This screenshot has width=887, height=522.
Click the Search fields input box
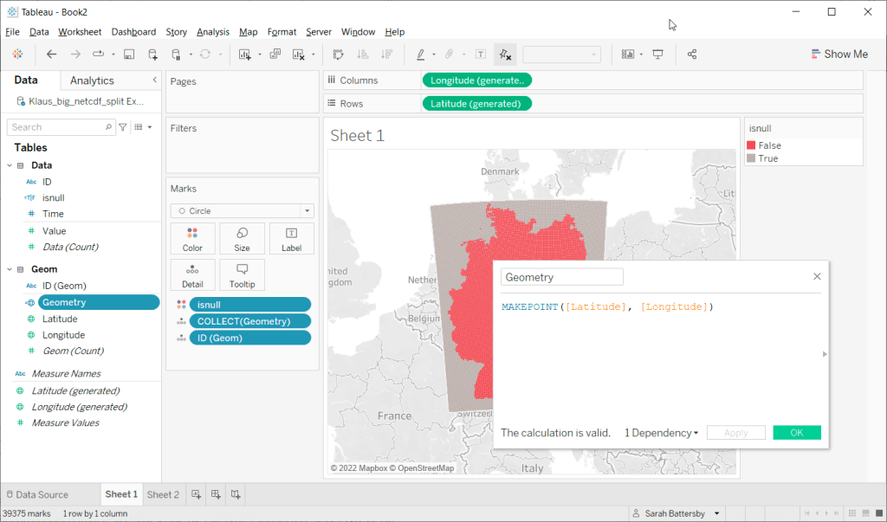[x=62, y=127]
